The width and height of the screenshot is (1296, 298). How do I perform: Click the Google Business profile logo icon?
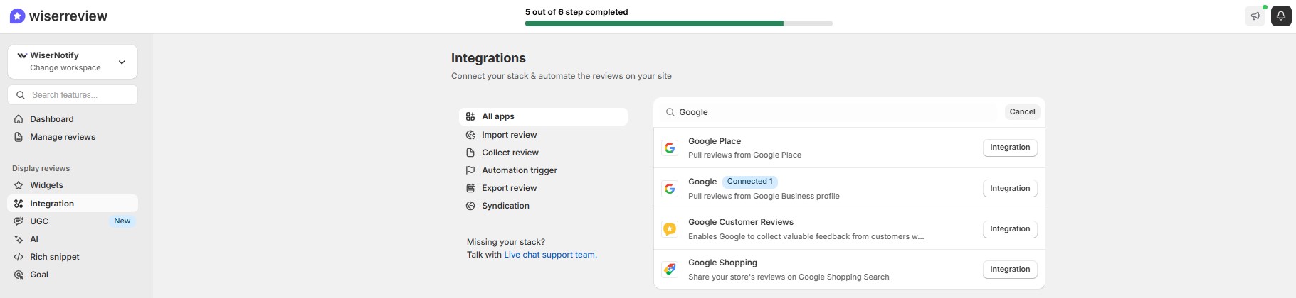670,189
